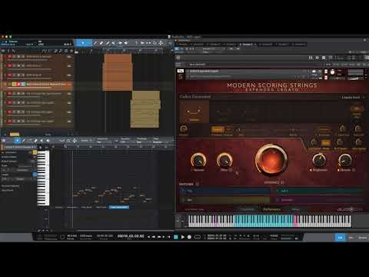Select the highlighted legato articulation thumbnail

click(x=194, y=111)
